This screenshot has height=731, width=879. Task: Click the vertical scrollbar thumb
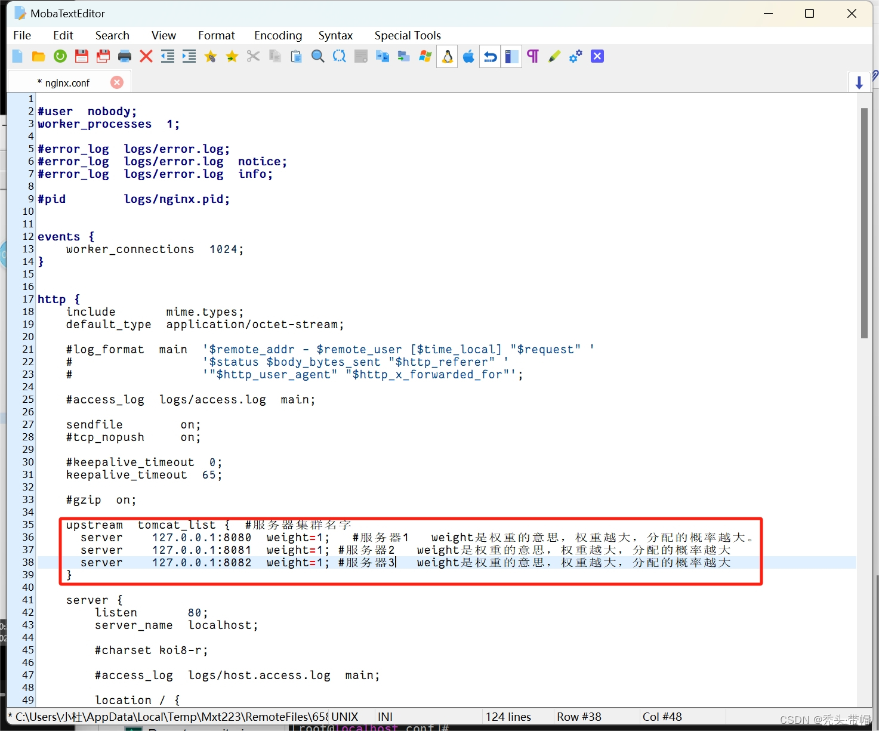(864, 223)
